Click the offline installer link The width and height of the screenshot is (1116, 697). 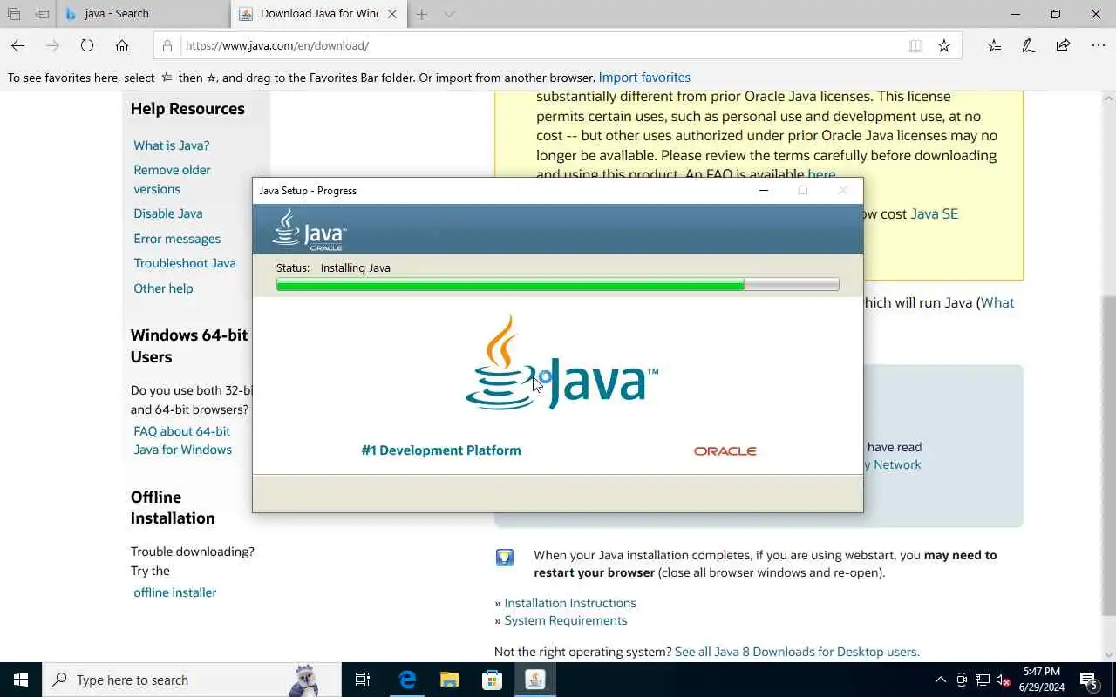(175, 592)
